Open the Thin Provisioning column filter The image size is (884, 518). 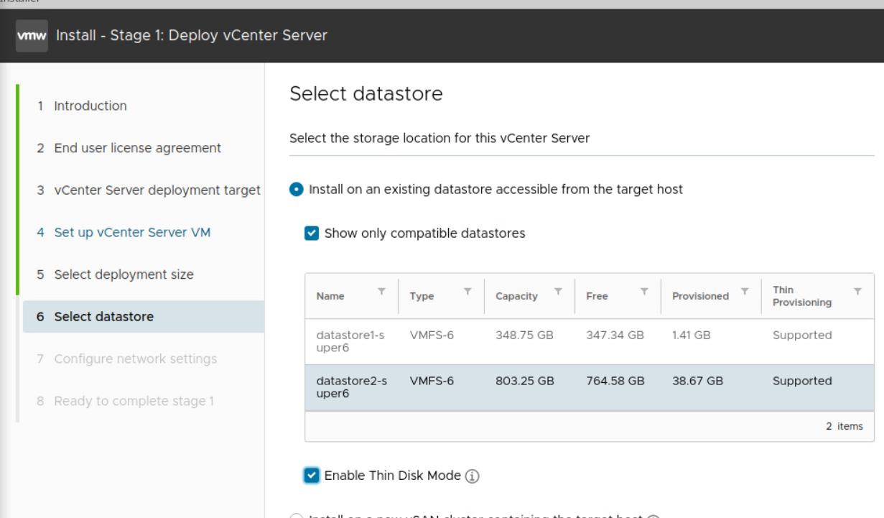(857, 291)
